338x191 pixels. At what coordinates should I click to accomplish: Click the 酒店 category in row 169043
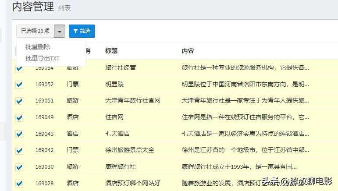coord(73,134)
